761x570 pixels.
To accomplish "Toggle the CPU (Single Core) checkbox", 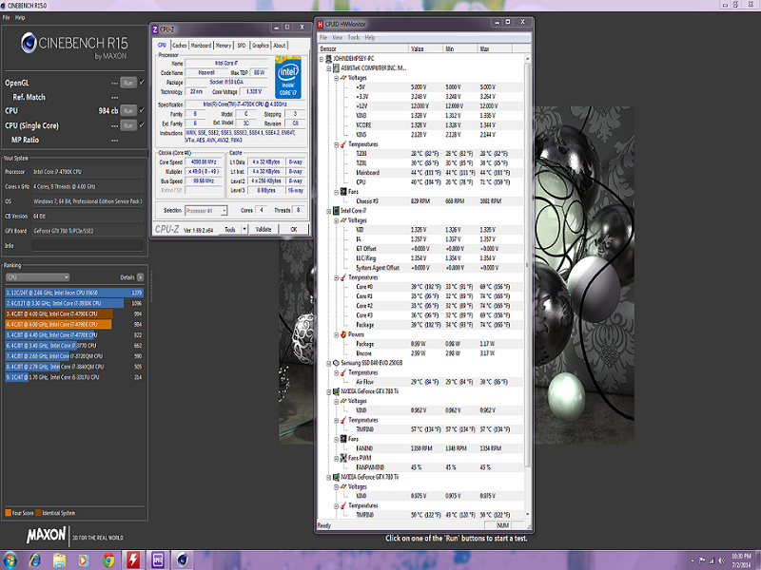I will pyautogui.click(x=142, y=125).
